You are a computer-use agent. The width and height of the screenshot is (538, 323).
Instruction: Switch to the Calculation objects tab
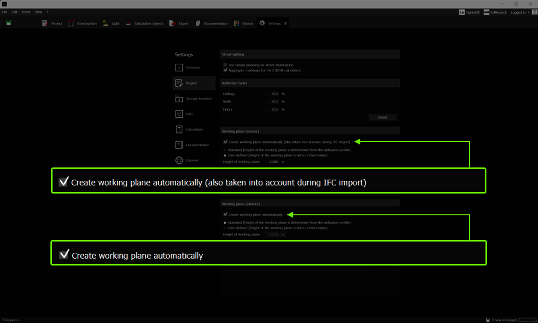click(148, 24)
